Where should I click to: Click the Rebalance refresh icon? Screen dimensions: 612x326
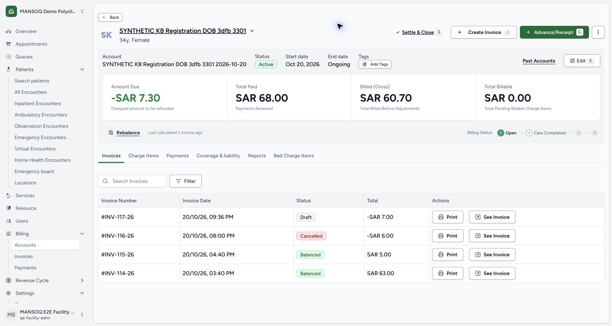pyautogui.click(x=111, y=133)
